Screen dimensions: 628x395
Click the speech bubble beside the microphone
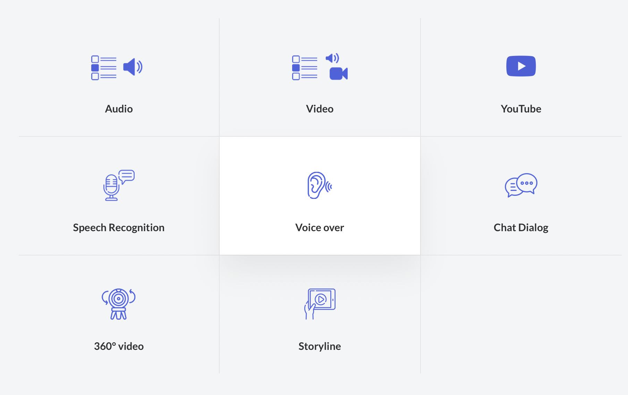coord(127,176)
